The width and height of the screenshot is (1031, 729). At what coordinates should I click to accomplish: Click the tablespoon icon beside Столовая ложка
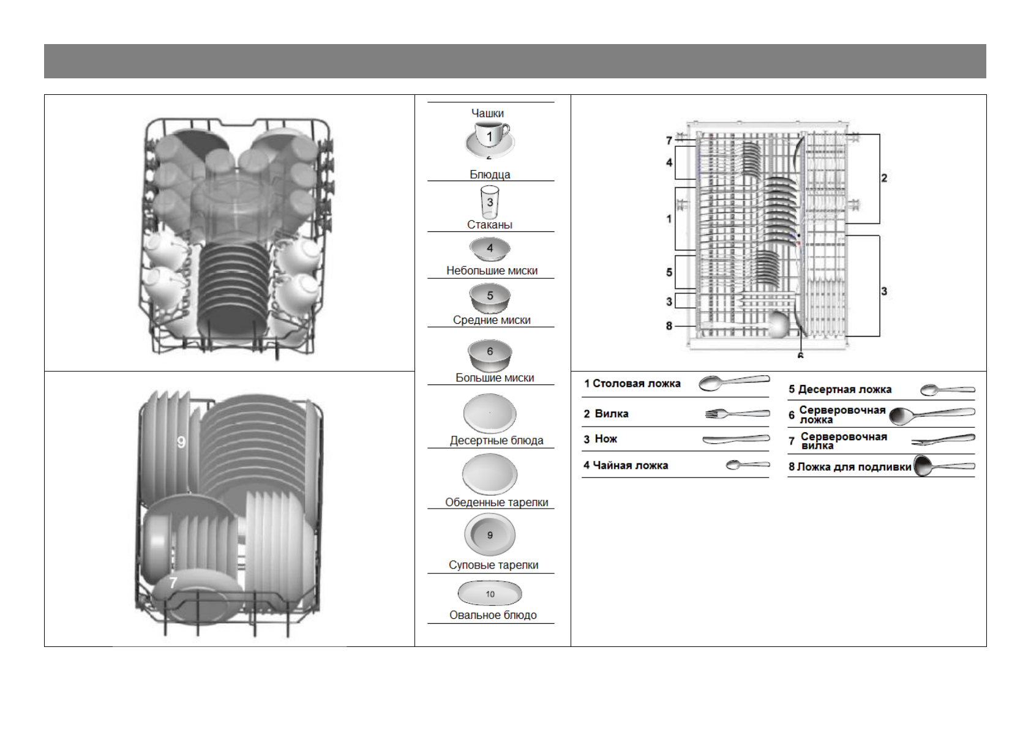tap(733, 383)
